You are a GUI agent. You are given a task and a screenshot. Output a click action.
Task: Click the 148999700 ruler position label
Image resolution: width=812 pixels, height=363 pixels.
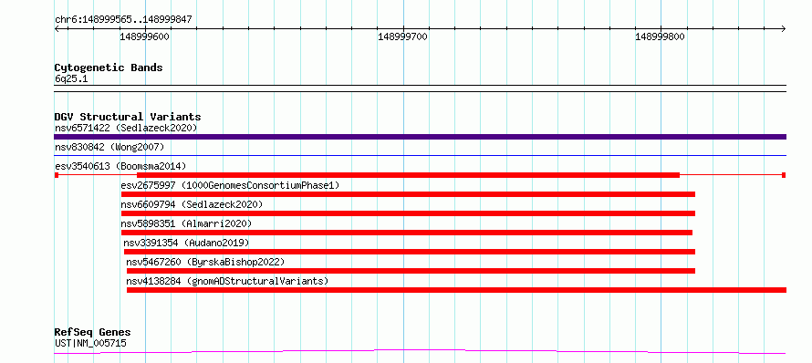[x=402, y=36]
